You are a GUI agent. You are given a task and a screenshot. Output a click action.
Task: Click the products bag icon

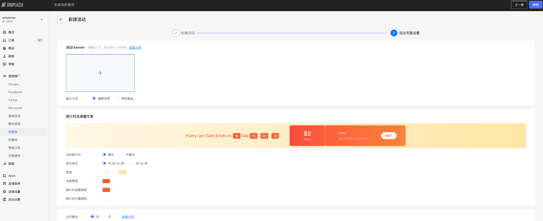point(4,48)
